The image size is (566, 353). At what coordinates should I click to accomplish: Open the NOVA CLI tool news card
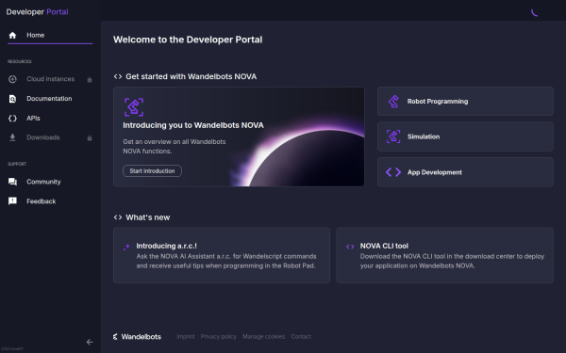coord(444,255)
